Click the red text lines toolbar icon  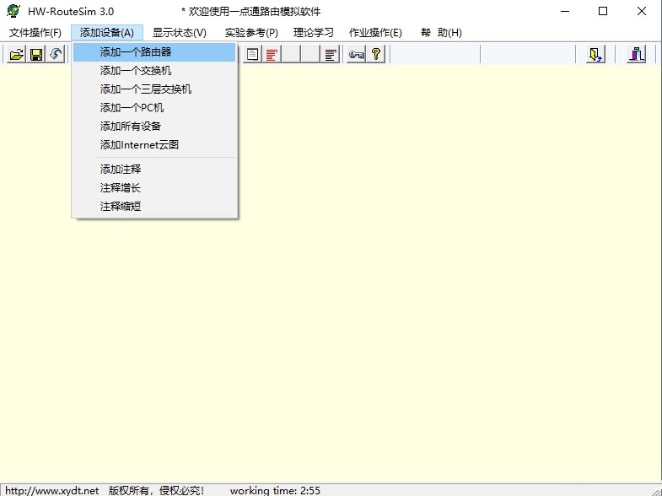tap(272, 54)
